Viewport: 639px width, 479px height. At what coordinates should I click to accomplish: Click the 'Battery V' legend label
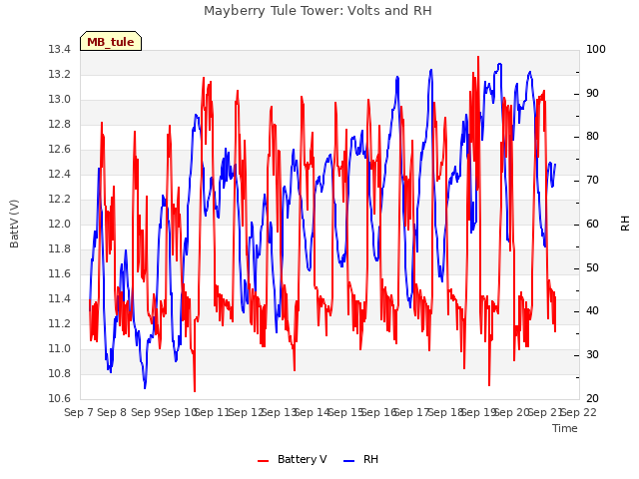click(x=302, y=459)
